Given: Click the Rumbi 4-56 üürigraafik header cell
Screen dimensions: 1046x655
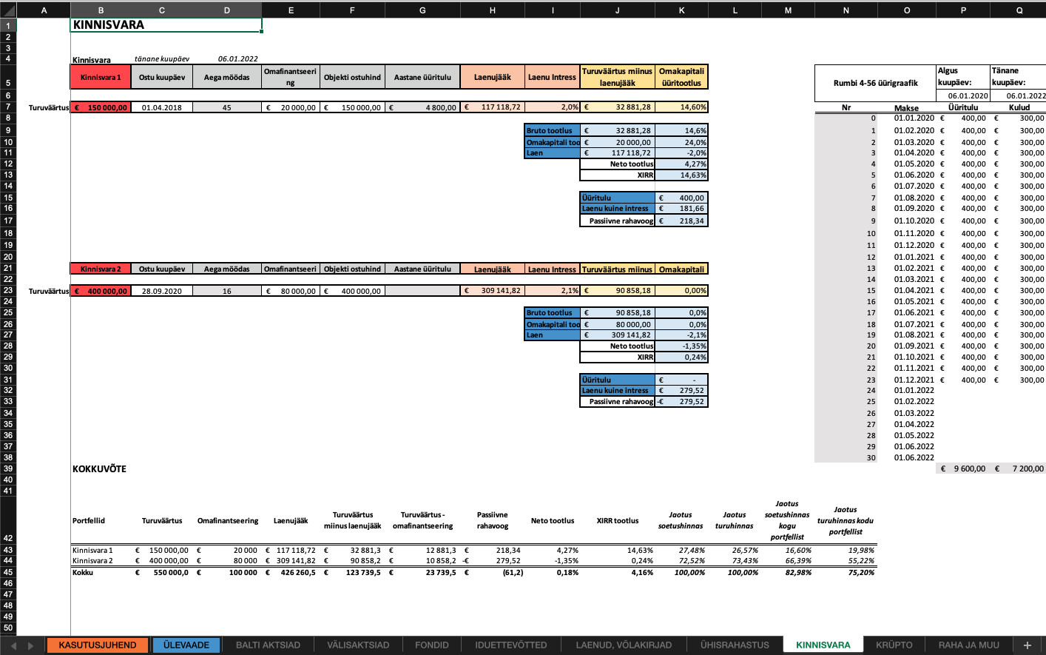Looking at the screenshot, I should pyautogui.click(x=875, y=83).
